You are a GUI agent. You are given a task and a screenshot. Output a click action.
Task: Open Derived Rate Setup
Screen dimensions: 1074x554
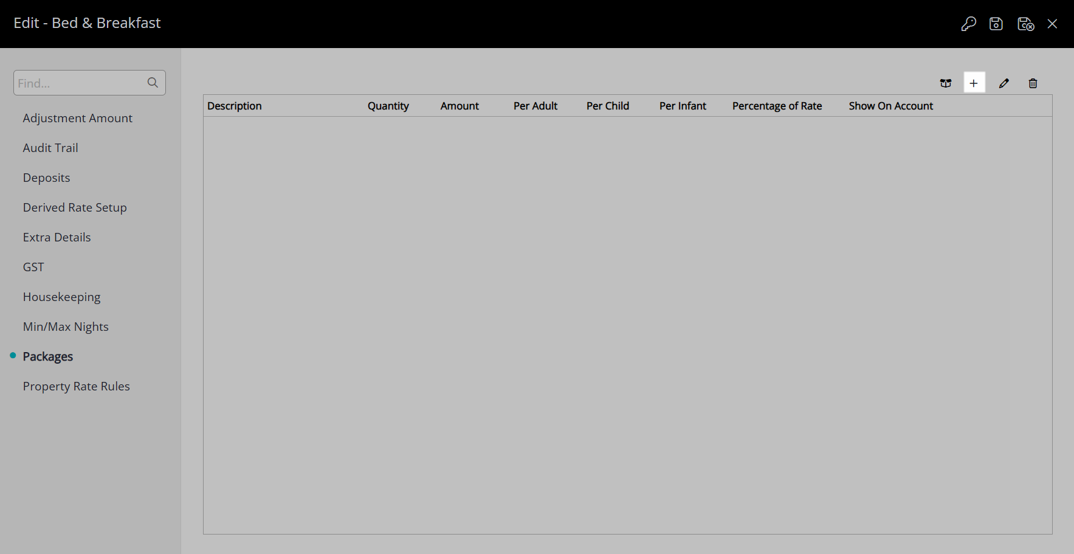click(x=75, y=207)
